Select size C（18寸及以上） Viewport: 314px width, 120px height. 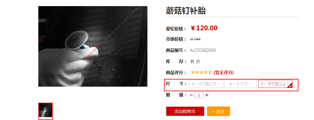point(275,84)
